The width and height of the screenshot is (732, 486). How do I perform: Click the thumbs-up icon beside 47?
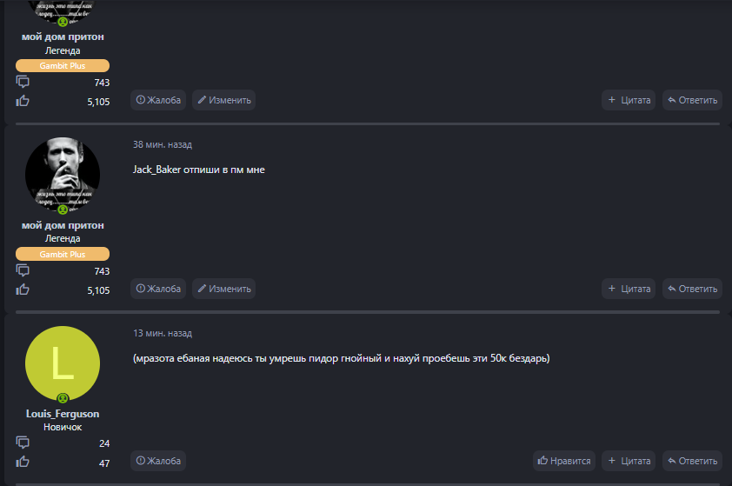click(x=23, y=462)
